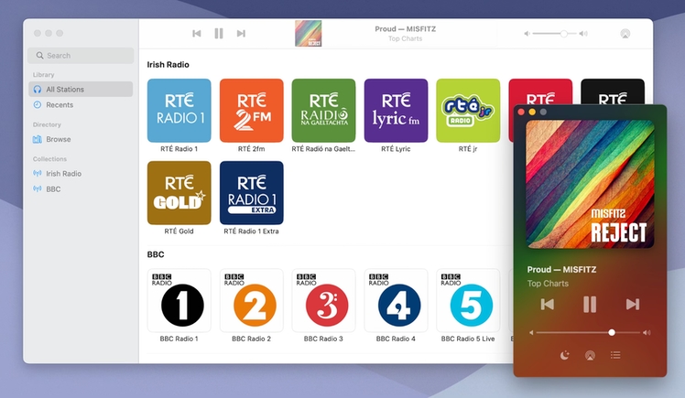Adjust the mini player volume slider
The height and width of the screenshot is (398, 685).
coord(612,332)
